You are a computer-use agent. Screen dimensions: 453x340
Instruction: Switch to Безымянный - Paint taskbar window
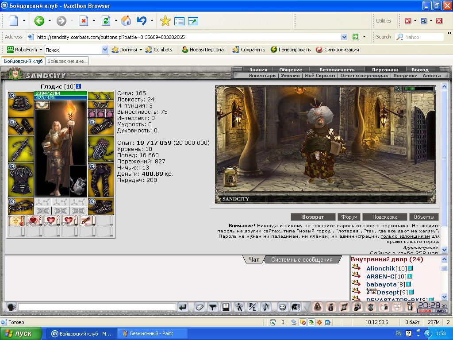153,334
